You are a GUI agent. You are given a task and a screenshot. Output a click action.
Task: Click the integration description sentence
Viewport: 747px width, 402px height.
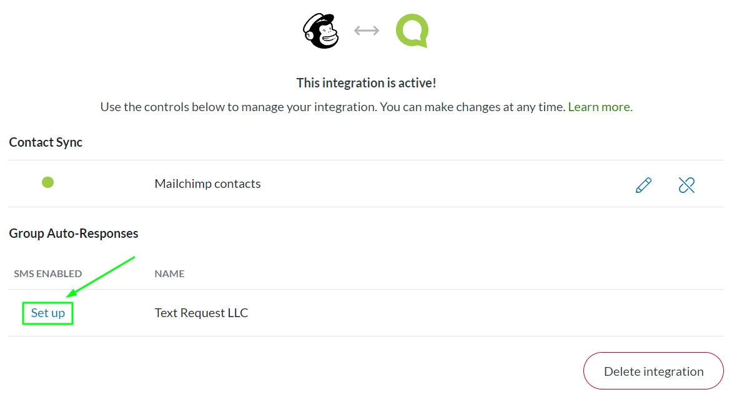click(333, 107)
